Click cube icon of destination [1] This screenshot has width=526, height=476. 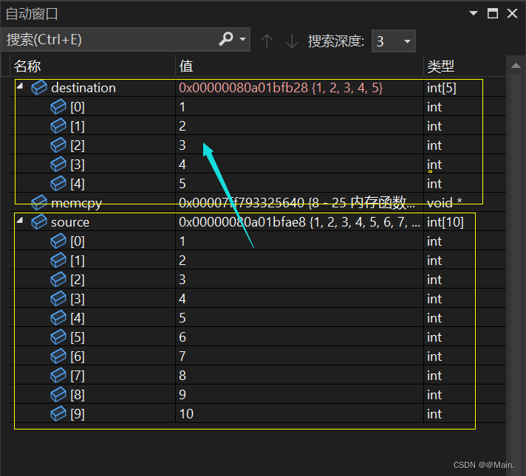pyautogui.click(x=58, y=125)
